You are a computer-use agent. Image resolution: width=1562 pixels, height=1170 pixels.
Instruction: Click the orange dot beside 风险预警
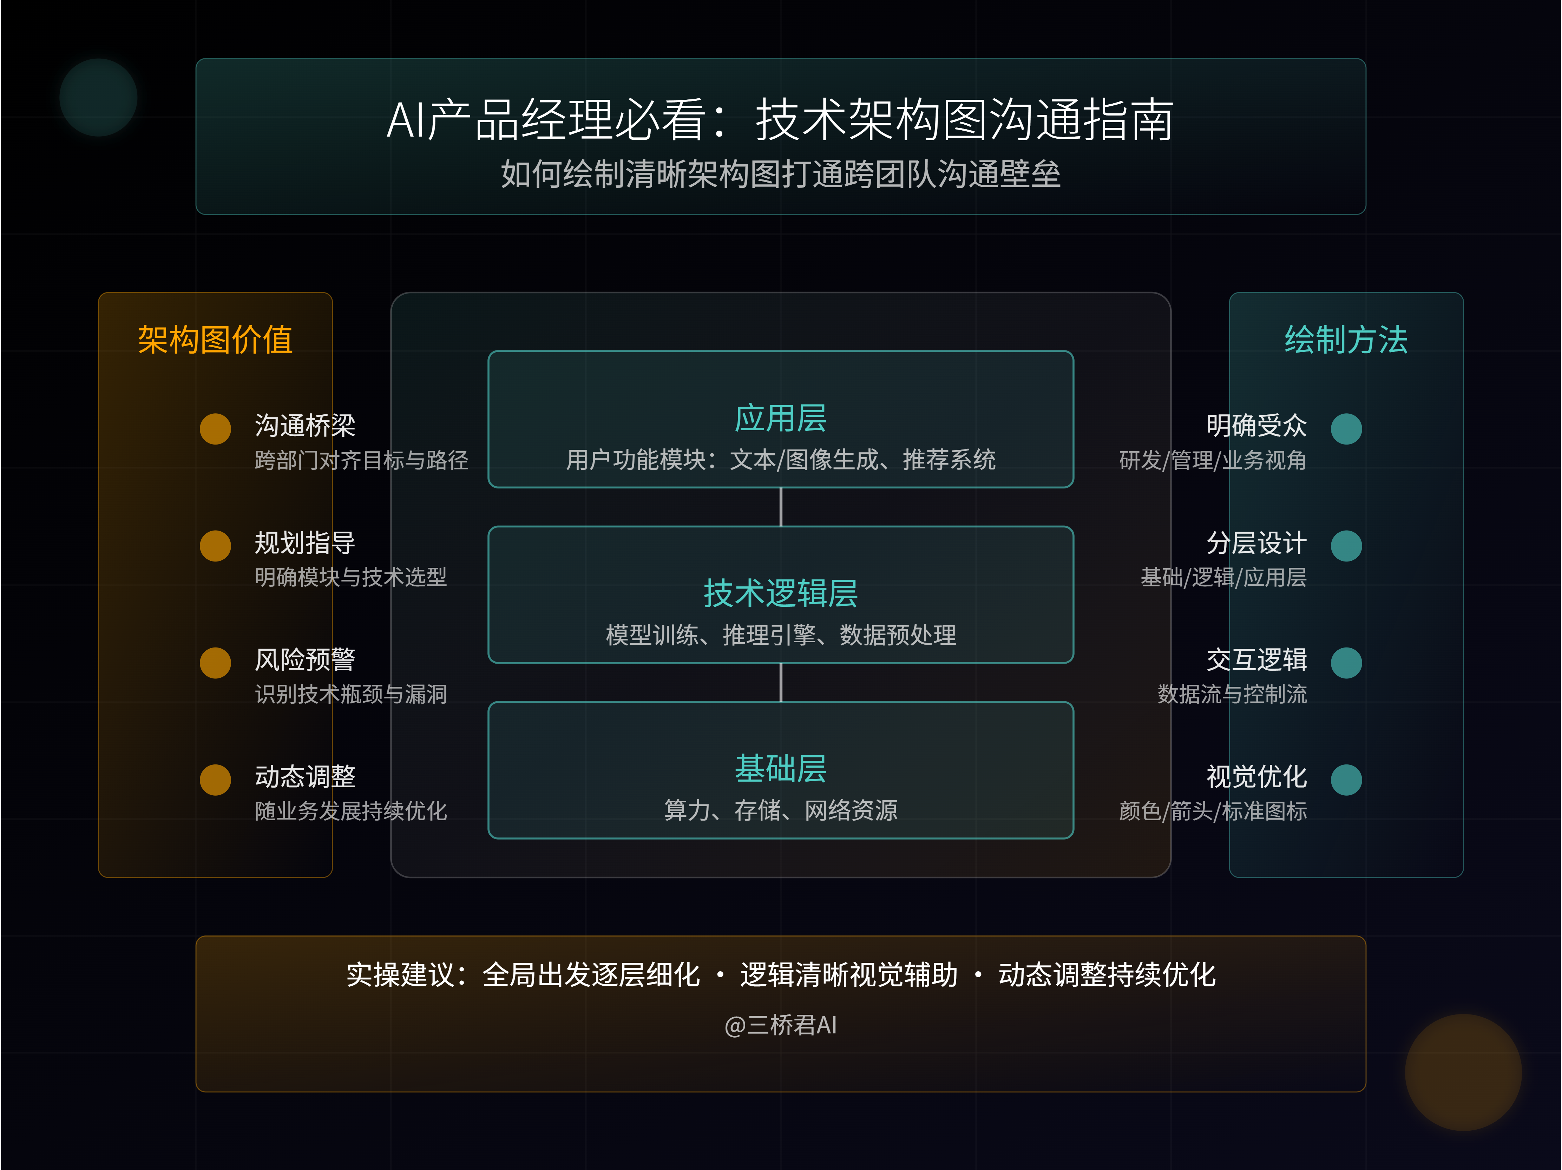point(215,663)
